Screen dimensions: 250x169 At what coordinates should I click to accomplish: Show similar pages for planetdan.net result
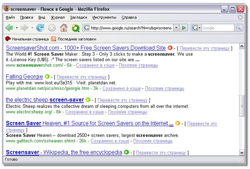(165, 88)
